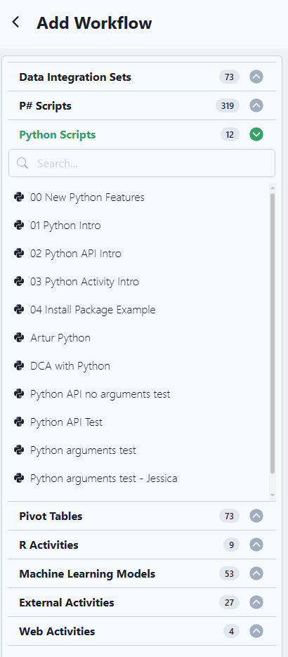Focus the Search input field
The image size is (288, 657).
click(142, 163)
